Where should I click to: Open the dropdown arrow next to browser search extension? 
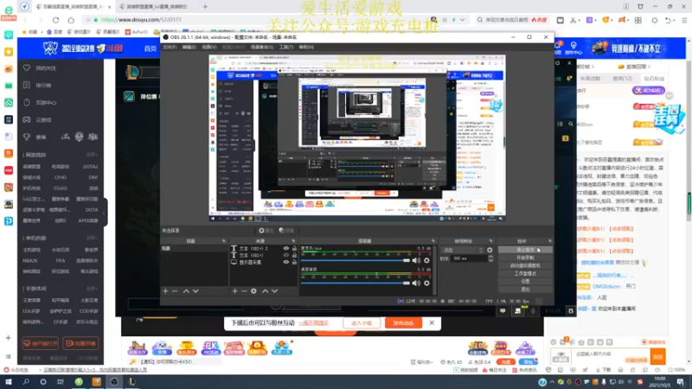click(x=462, y=20)
